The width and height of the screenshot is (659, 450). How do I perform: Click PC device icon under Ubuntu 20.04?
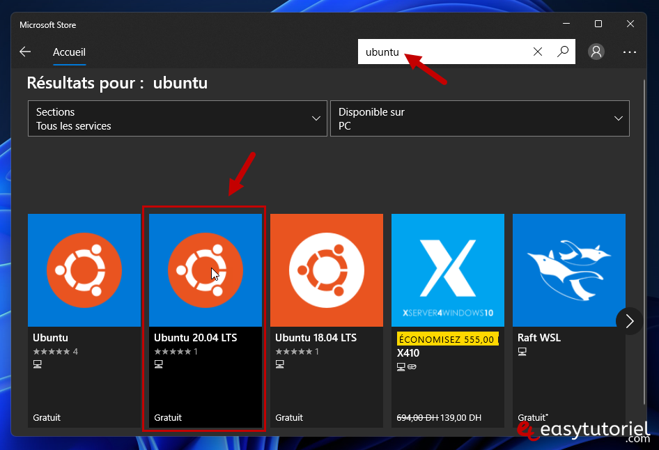(x=158, y=364)
